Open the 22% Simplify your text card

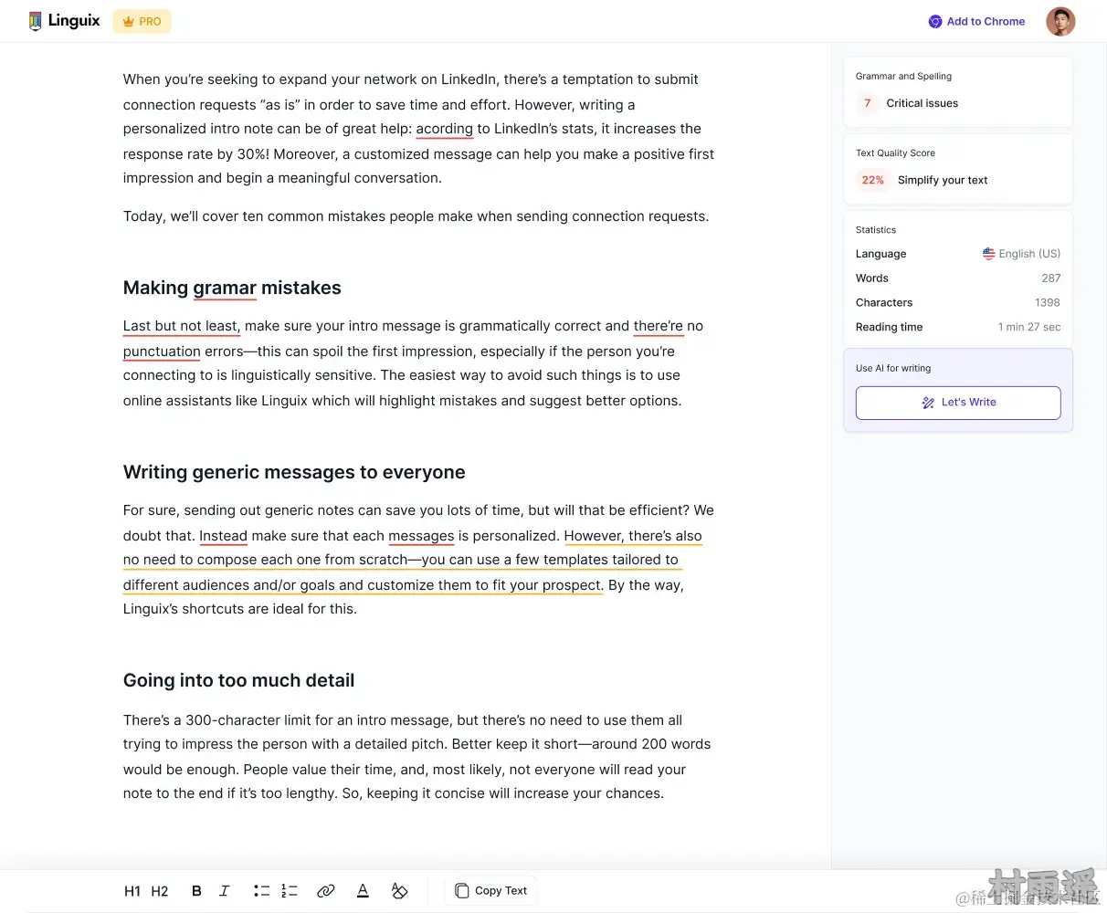pos(958,169)
